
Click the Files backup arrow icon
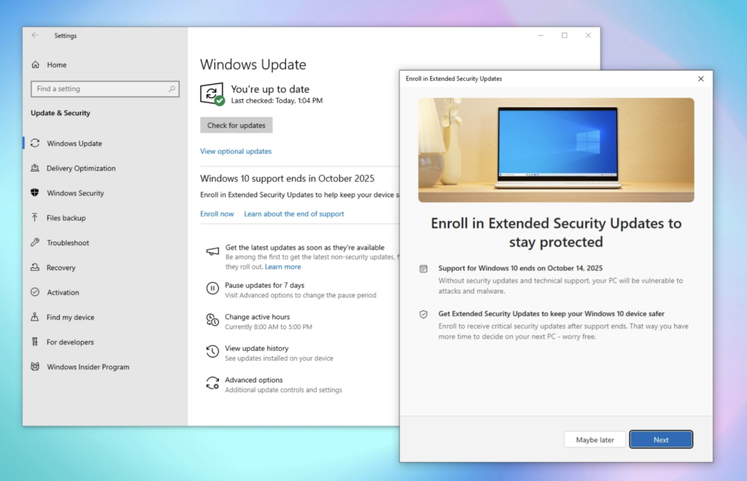click(35, 218)
